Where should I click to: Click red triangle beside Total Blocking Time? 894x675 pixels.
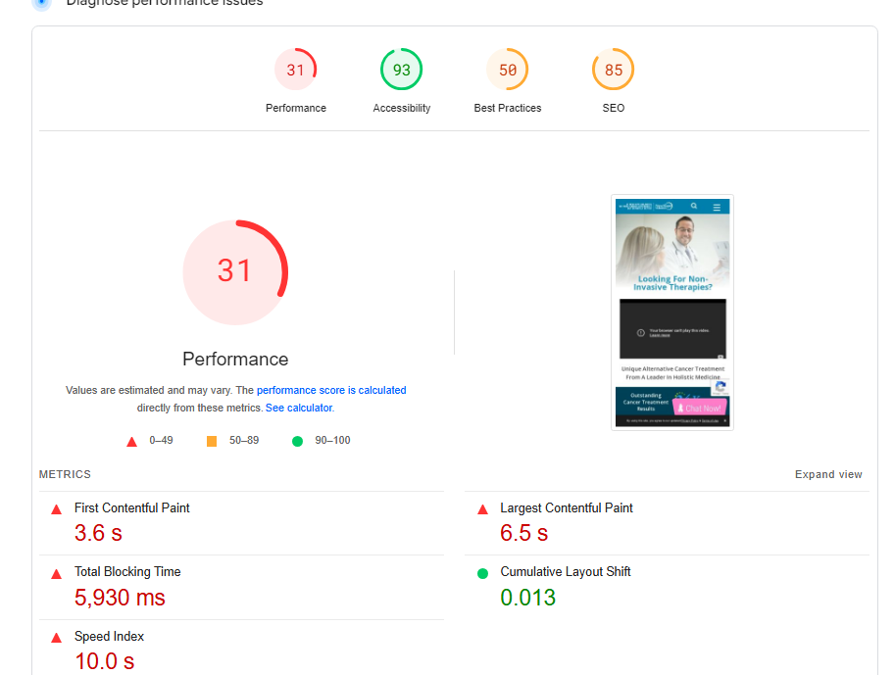click(57, 574)
